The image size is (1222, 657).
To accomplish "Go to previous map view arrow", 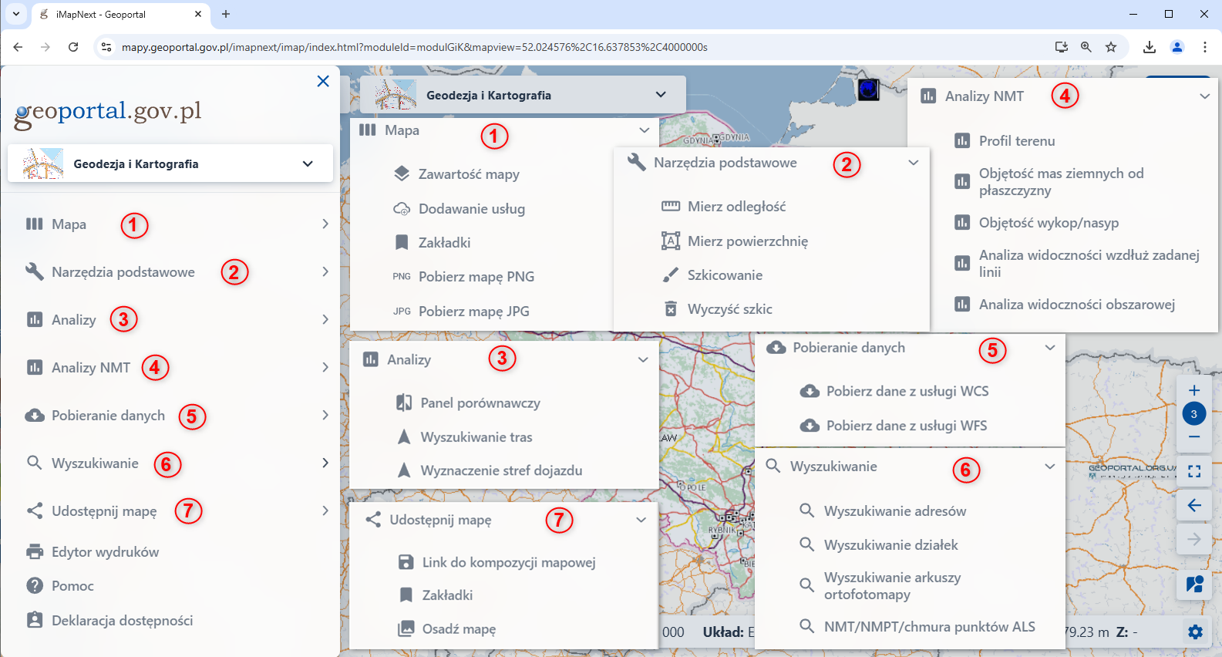I will pos(1193,505).
